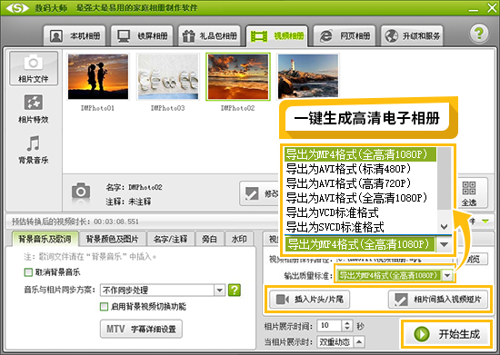Select the 相片特效 photo effects icon
The height and width of the screenshot is (355, 500).
34,109
